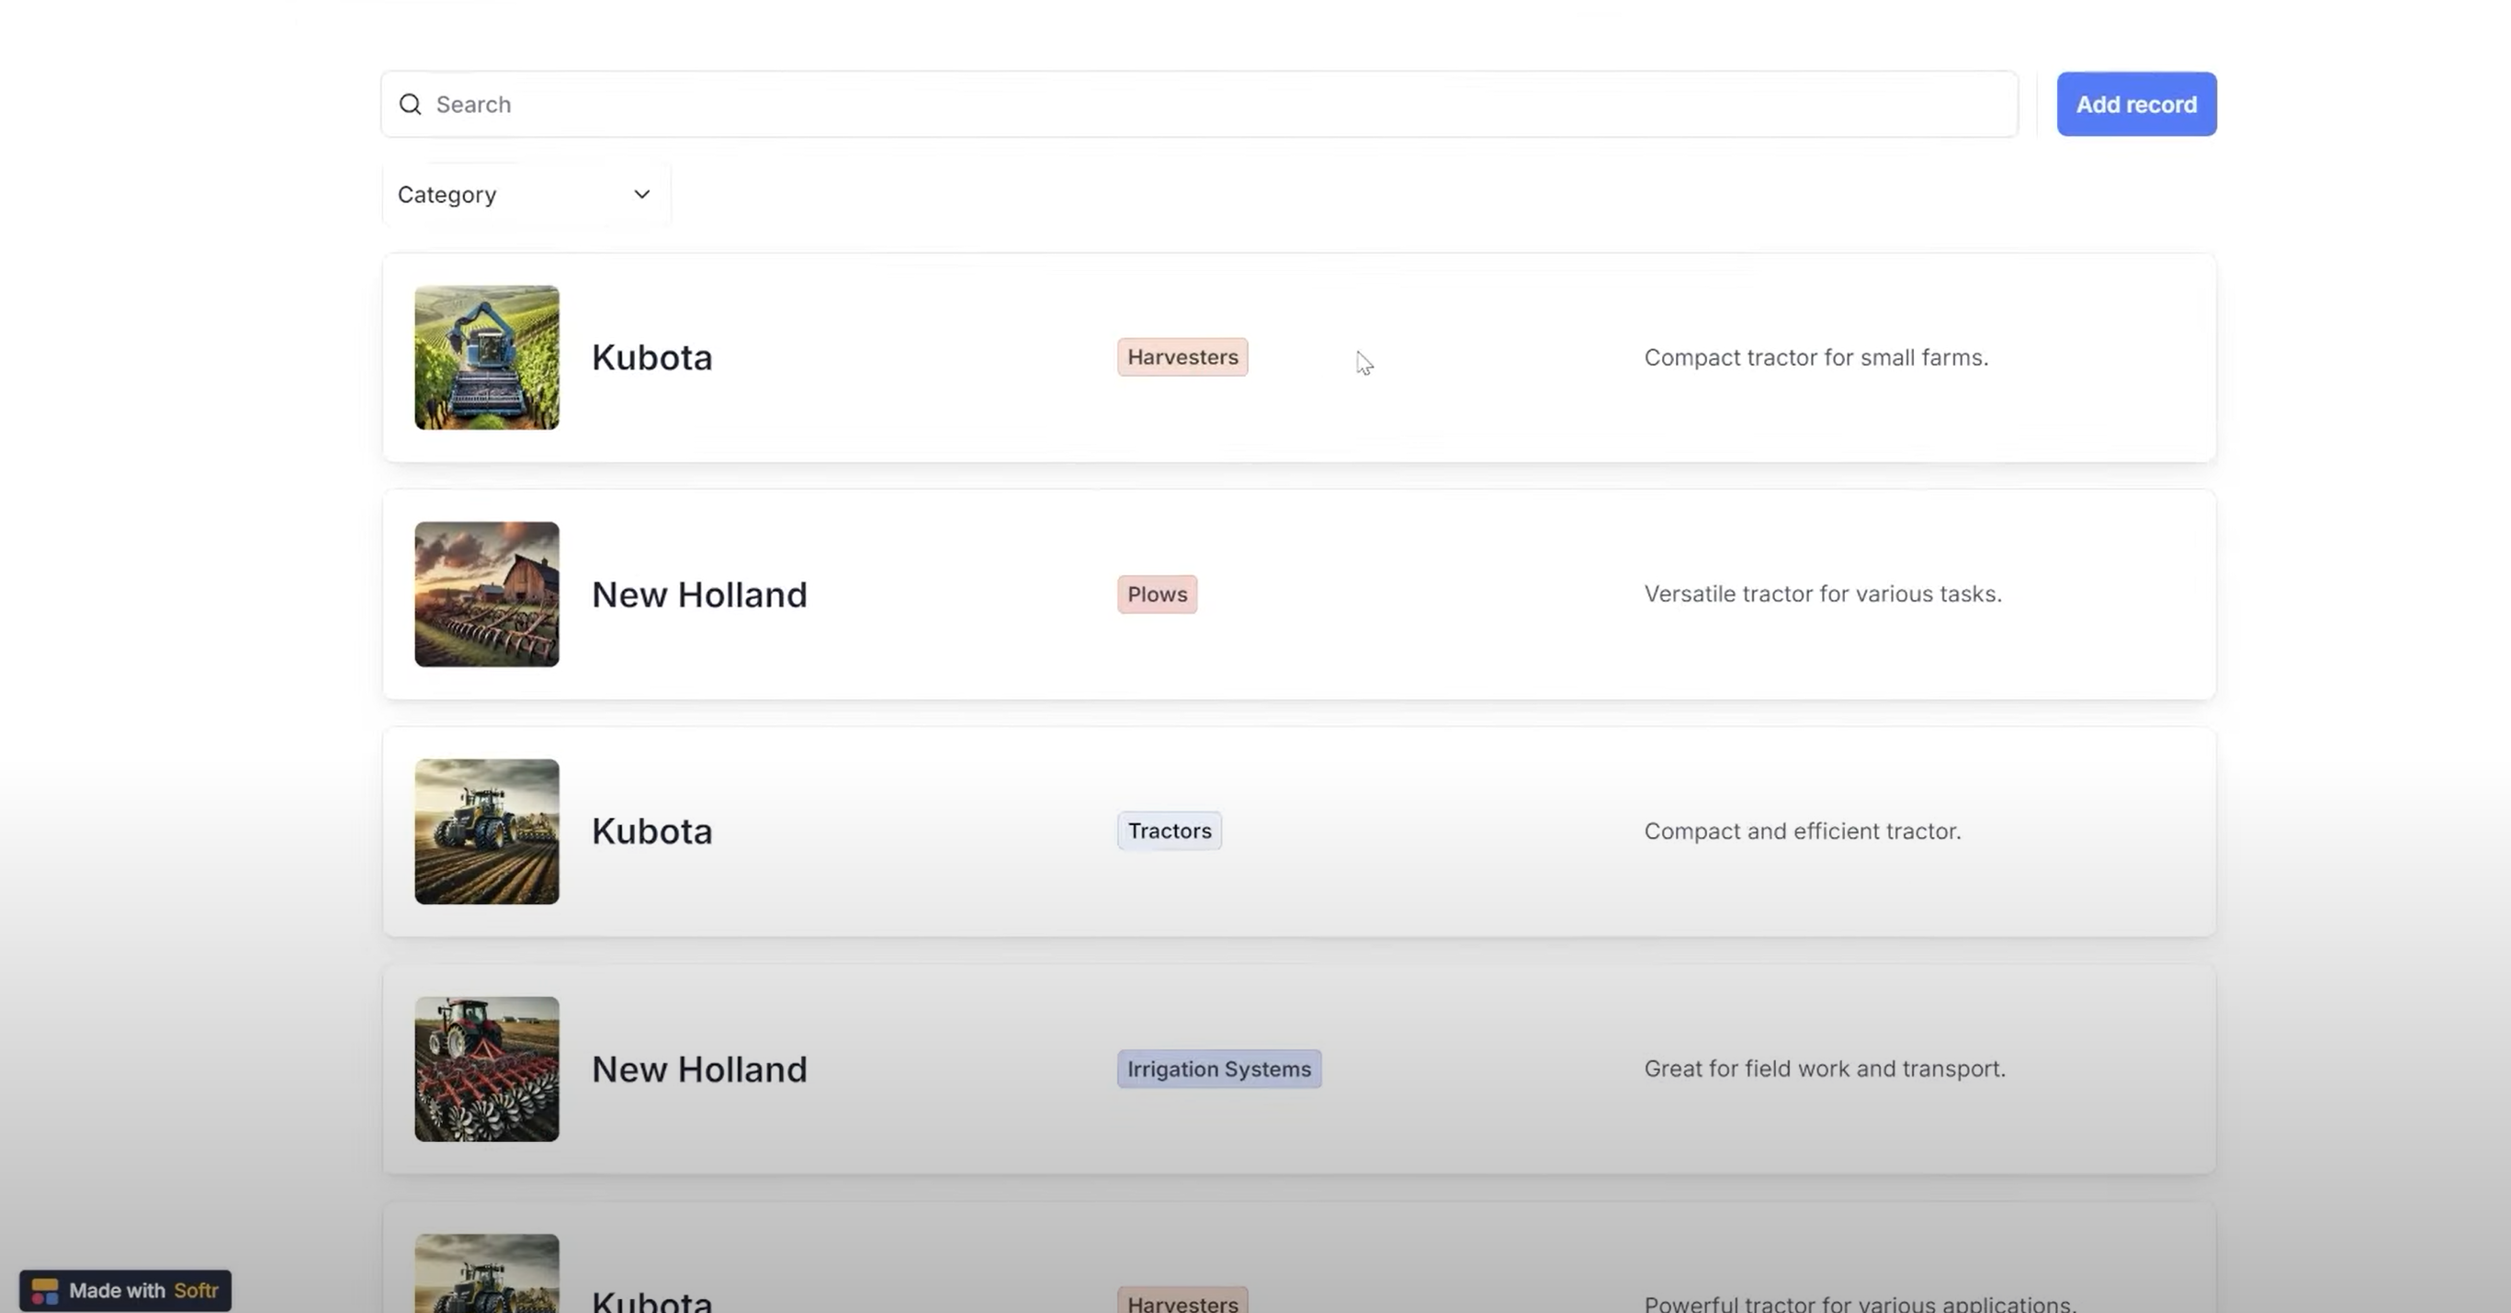Click the Category dropdown chevron arrow
Screen dimensions: 2511x1313
coord(641,195)
